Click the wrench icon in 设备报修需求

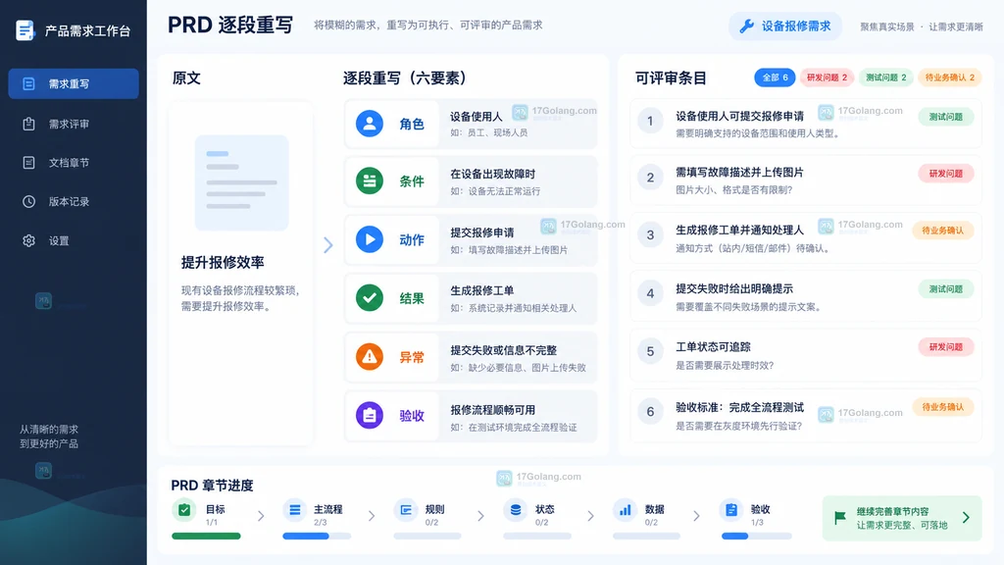coord(746,26)
